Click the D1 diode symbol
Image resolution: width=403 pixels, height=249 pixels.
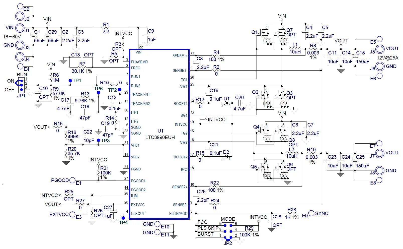click(x=226, y=103)
